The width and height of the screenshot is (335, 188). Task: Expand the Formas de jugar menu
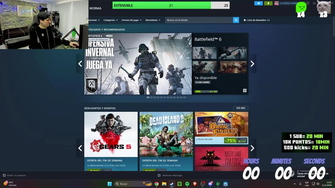(x=131, y=20)
